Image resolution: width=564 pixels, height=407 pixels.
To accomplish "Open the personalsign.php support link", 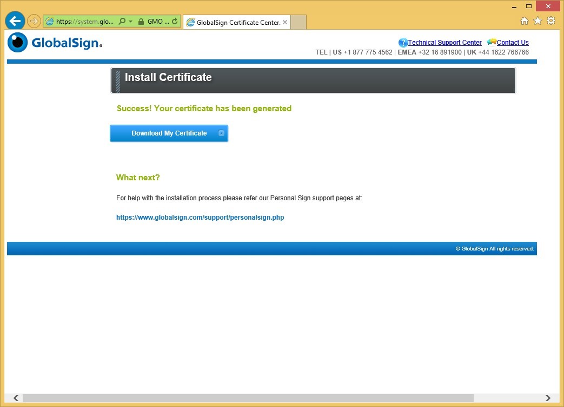I will click(200, 217).
